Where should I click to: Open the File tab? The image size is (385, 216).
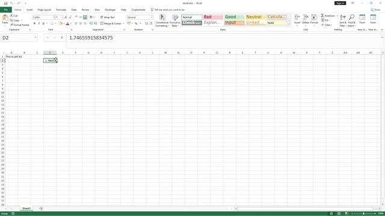5,10
